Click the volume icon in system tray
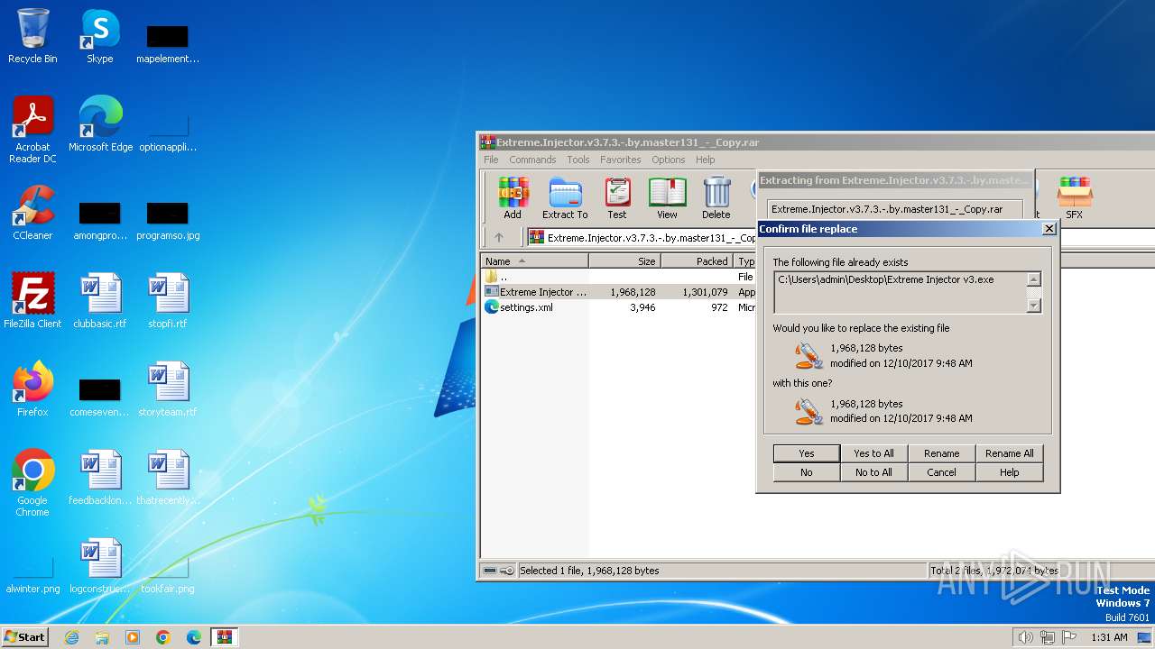 tap(1025, 637)
